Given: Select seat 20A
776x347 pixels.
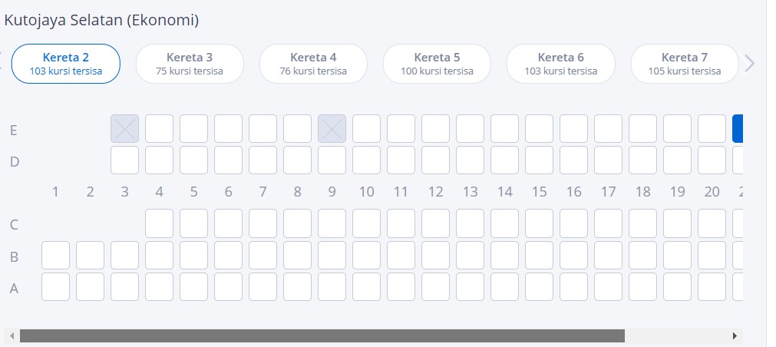Looking at the screenshot, I should tap(712, 287).
